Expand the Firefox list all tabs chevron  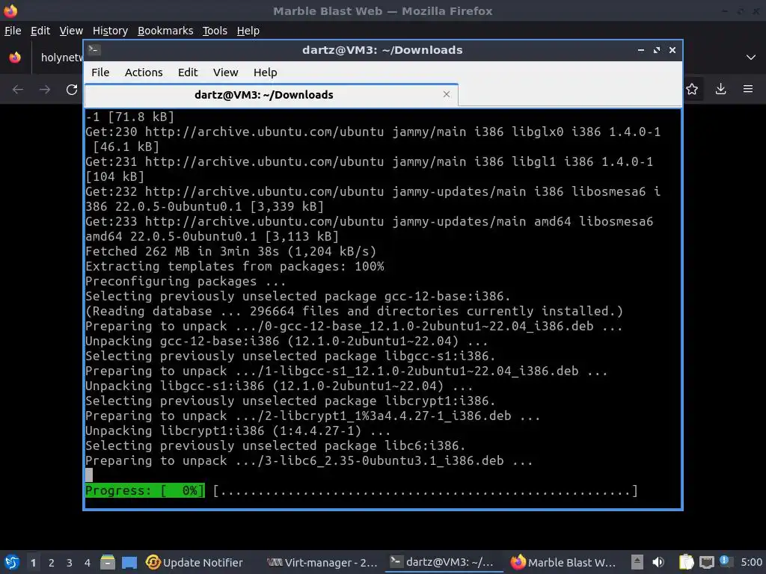click(750, 58)
